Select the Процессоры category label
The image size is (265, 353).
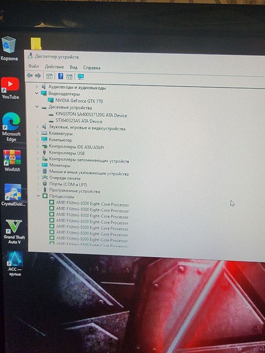[62, 196]
